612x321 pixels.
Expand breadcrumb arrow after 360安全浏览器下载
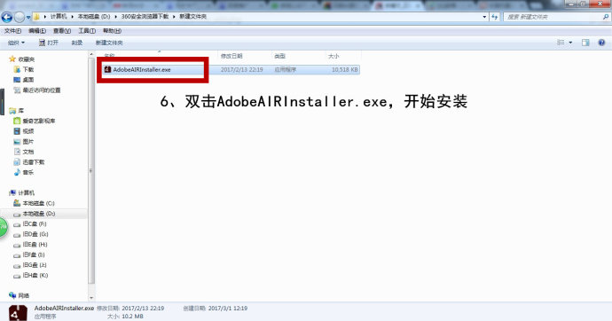tap(174, 17)
